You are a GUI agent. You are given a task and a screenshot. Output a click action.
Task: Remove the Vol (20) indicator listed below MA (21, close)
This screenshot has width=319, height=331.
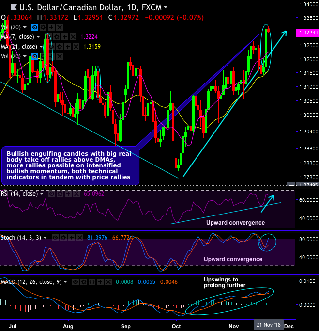coord(60,56)
